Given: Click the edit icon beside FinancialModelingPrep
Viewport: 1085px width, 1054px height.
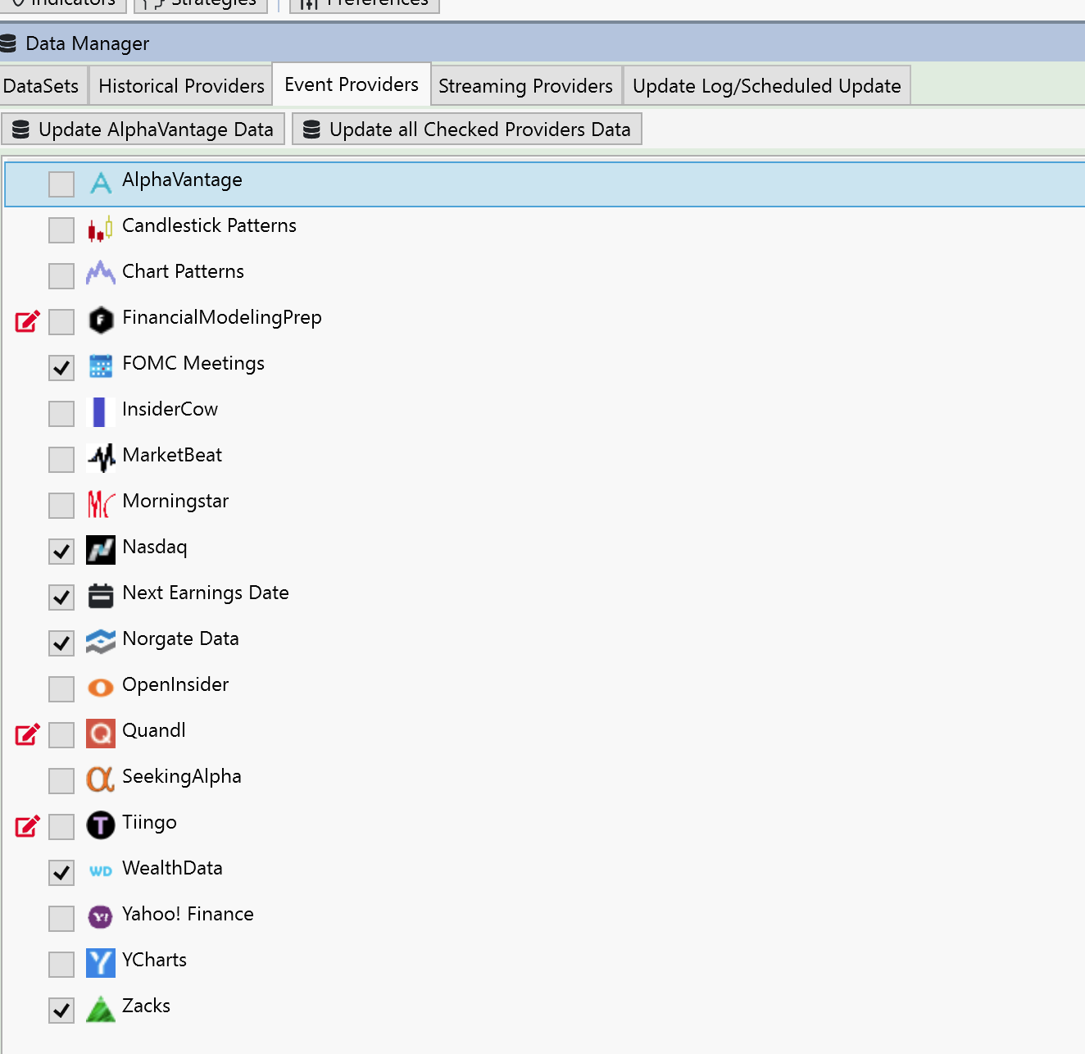Looking at the screenshot, I should pyautogui.click(x=27, y=321).
